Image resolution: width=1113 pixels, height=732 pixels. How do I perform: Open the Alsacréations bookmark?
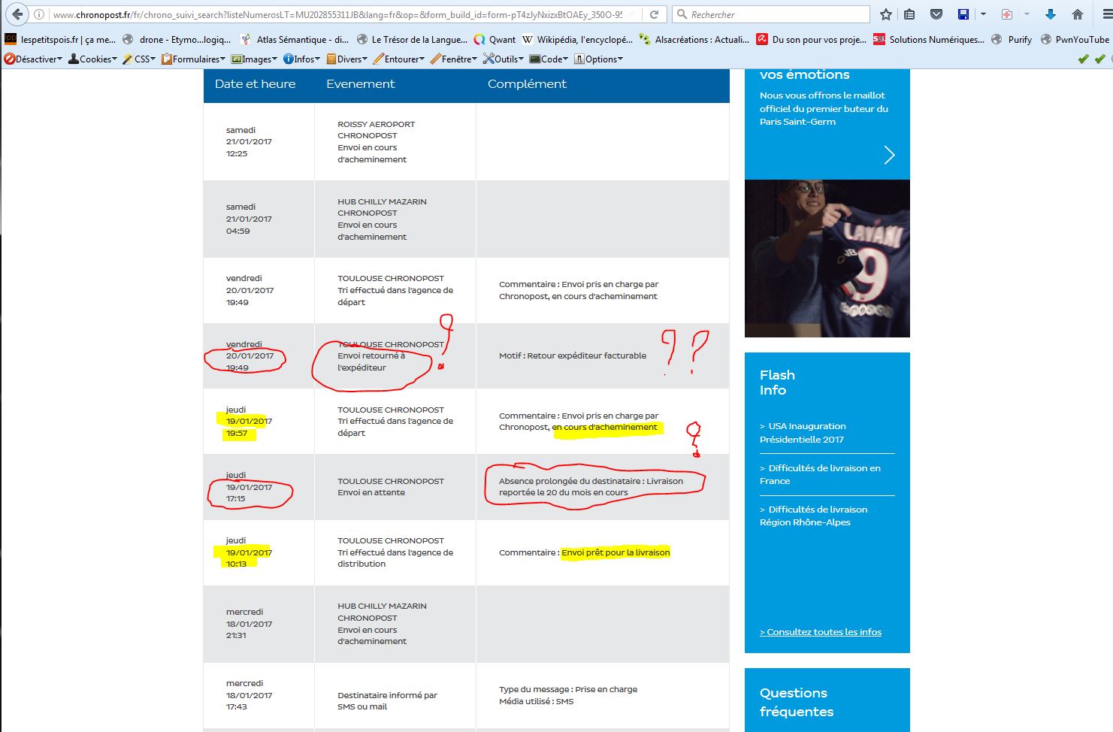tap(694, 40)
